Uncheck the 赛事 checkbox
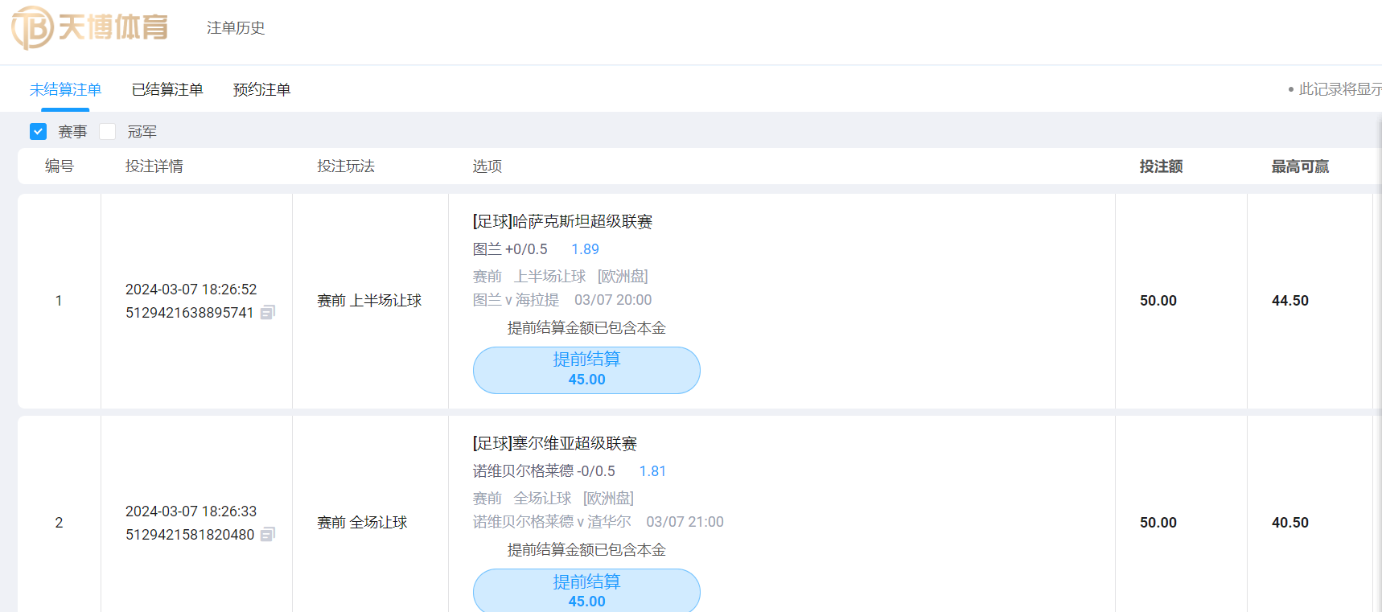1382x612 pixels. tap(38, 131)
